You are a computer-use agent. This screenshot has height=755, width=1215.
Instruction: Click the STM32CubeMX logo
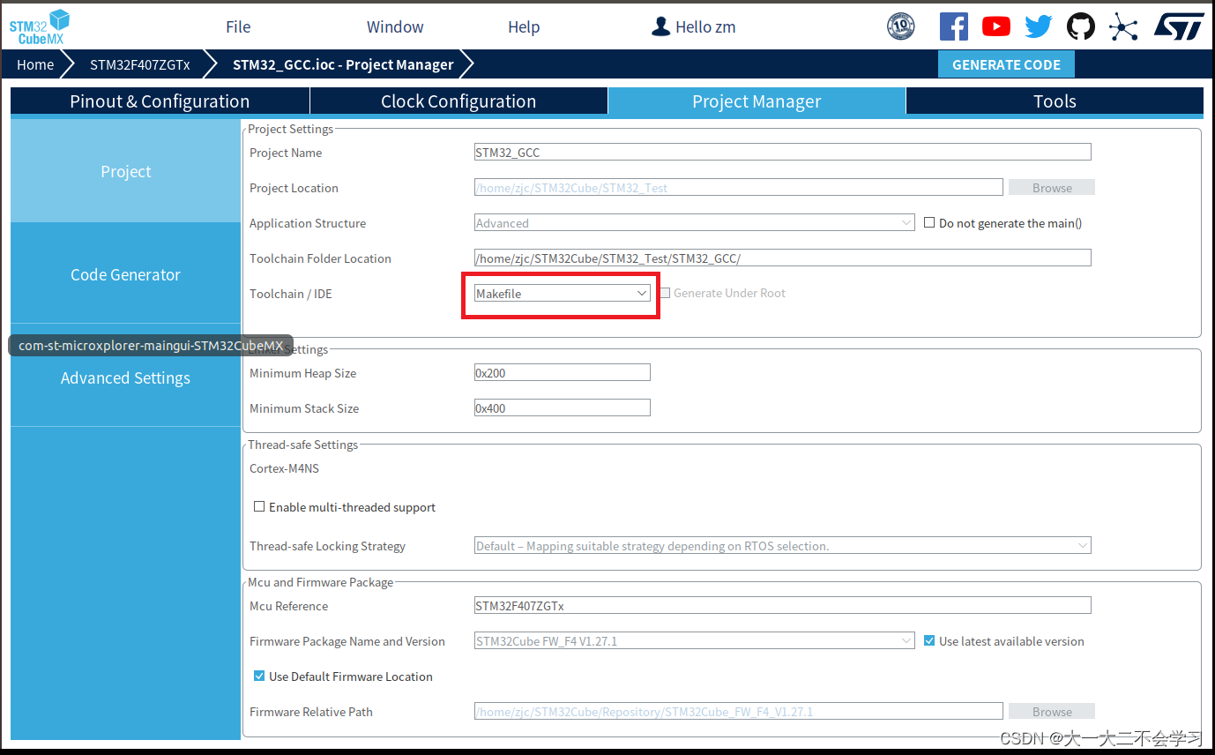tap(39, 26)
